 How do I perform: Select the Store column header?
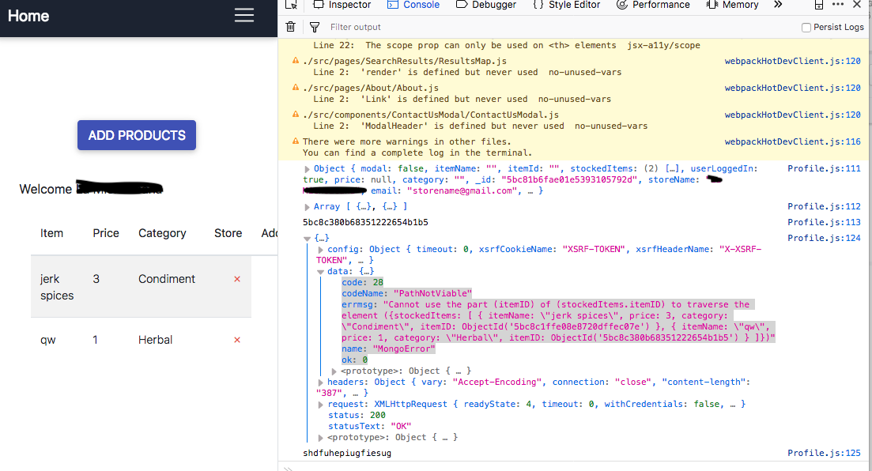pos(228,233)
